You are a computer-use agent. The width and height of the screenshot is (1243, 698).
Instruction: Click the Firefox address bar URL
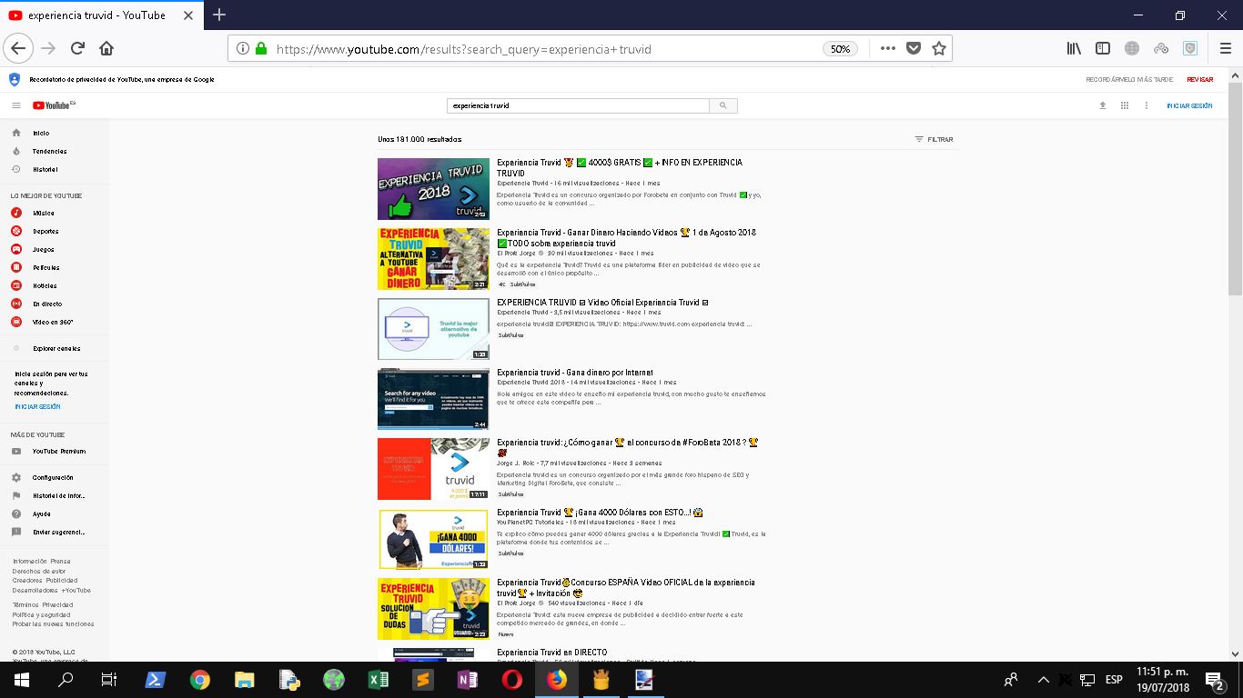pos(464,49)
